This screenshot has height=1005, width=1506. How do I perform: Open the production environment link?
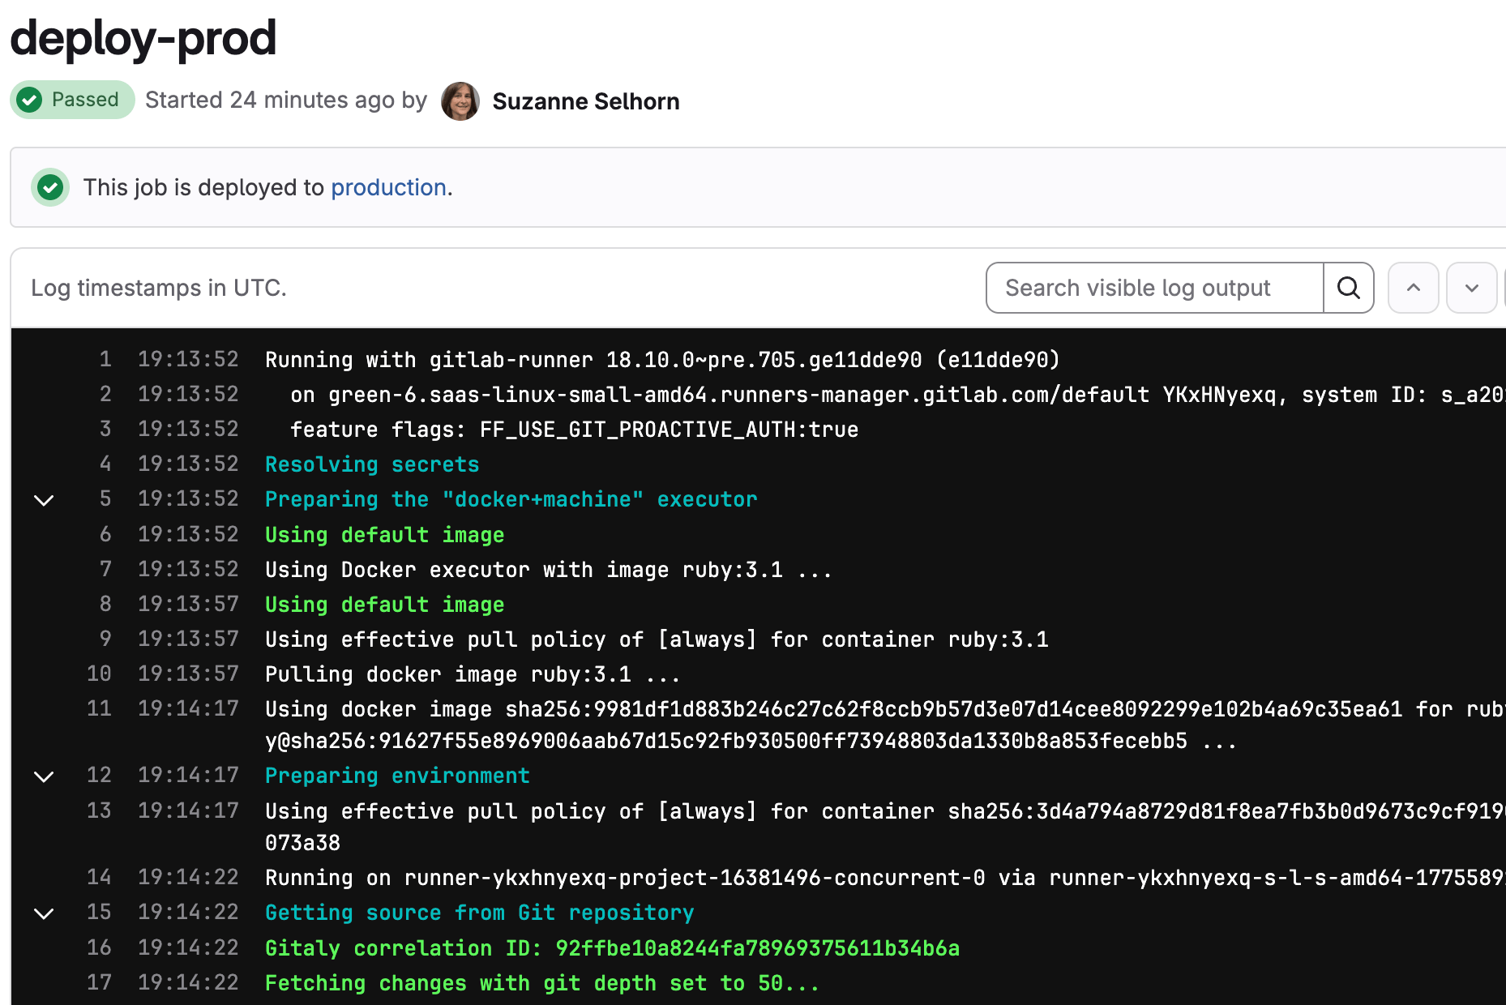point(388,187)
